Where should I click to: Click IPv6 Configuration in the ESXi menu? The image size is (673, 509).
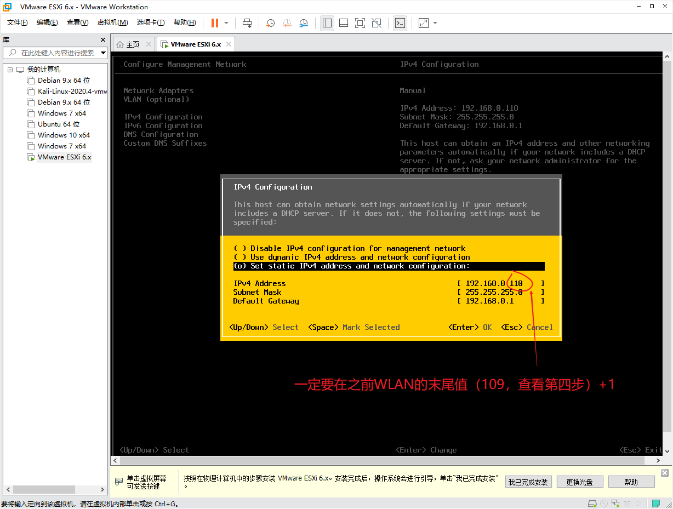click(163, 125)
